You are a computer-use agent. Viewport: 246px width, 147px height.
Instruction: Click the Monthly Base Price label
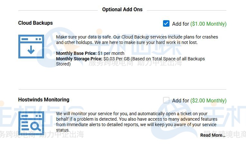coord(76,53)
